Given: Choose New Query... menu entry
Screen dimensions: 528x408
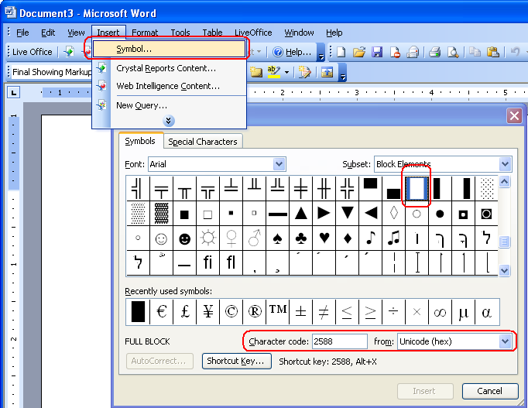Looking at the screenshot, I should (169, 105).
